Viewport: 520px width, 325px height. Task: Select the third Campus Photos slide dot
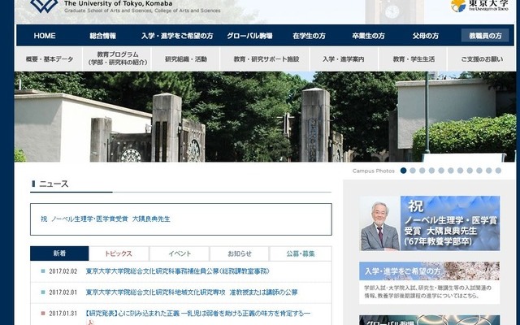[x=422, y=171]
